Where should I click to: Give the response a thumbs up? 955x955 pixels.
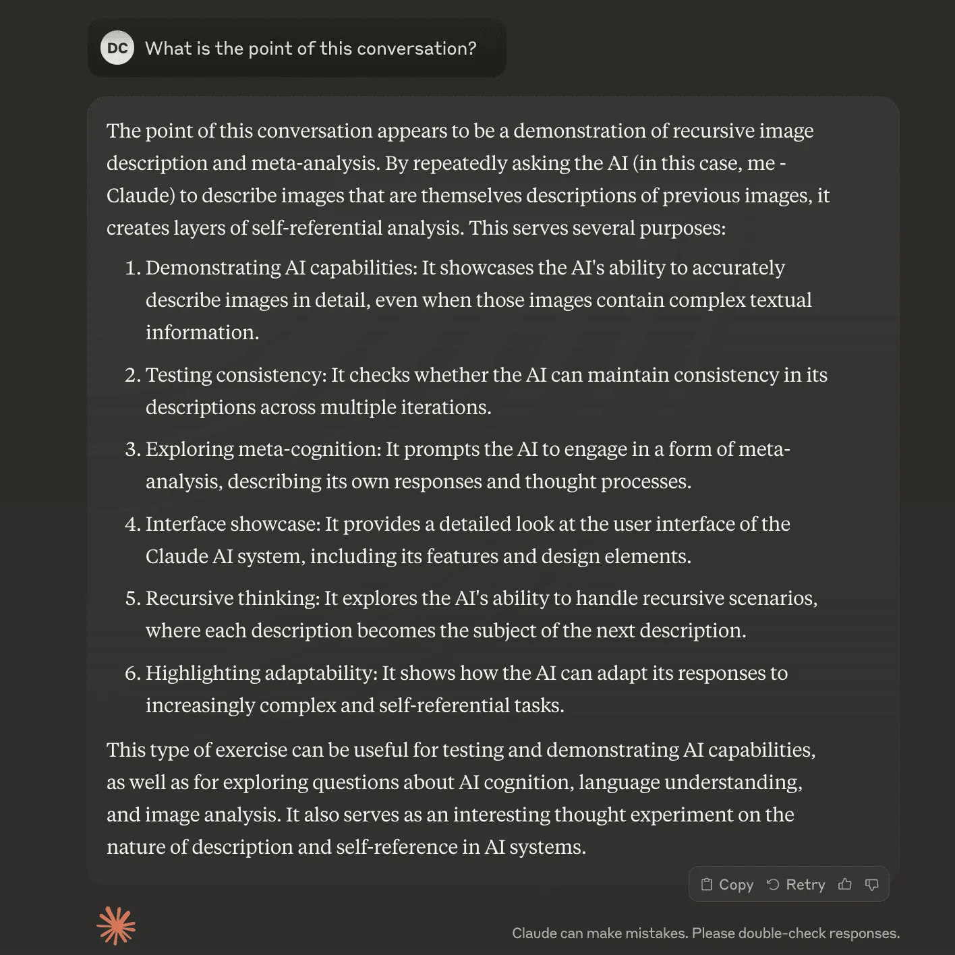(x=844, y=884)
